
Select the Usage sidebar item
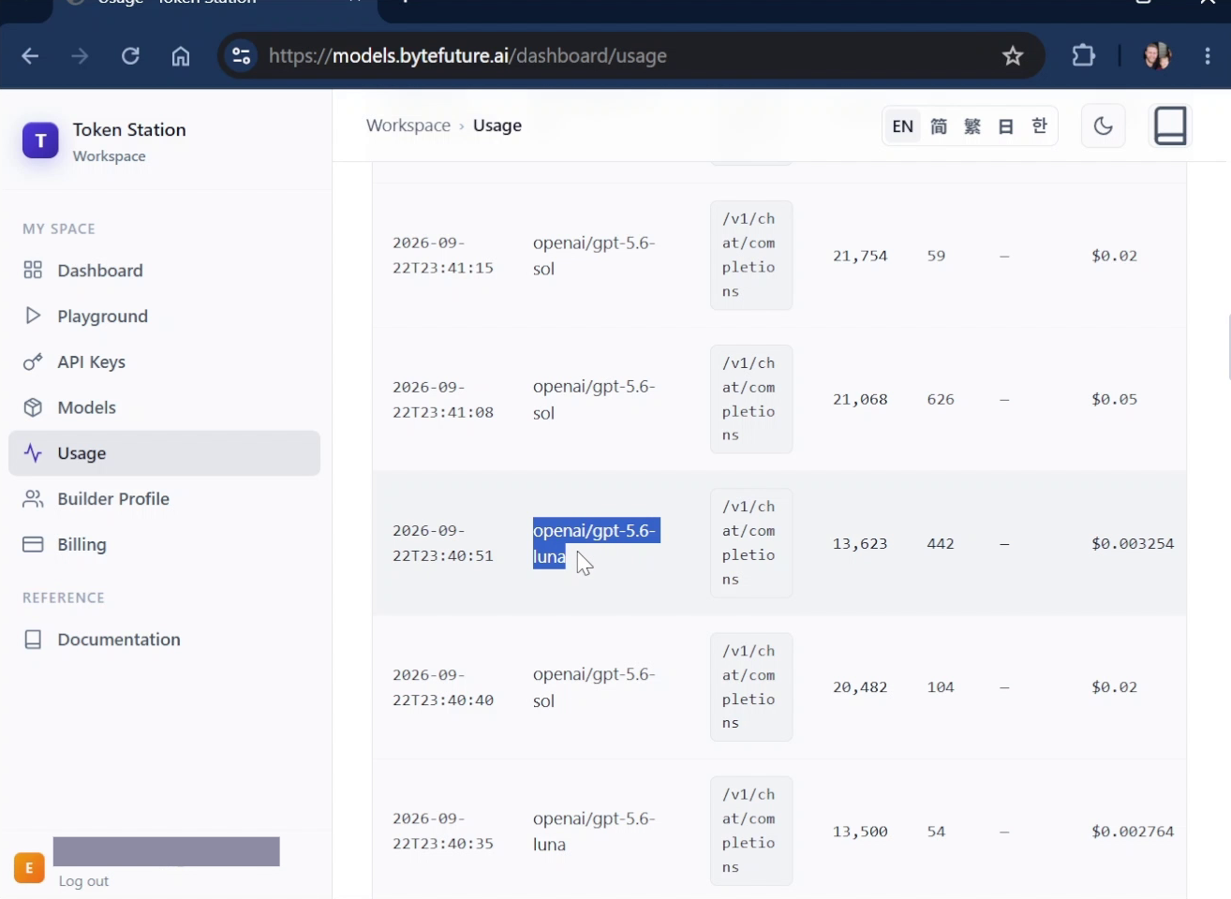click(x=164, y=453)
